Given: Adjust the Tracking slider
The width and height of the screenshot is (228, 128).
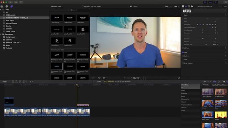Looking at the screenshot, I should coord(203,33).
